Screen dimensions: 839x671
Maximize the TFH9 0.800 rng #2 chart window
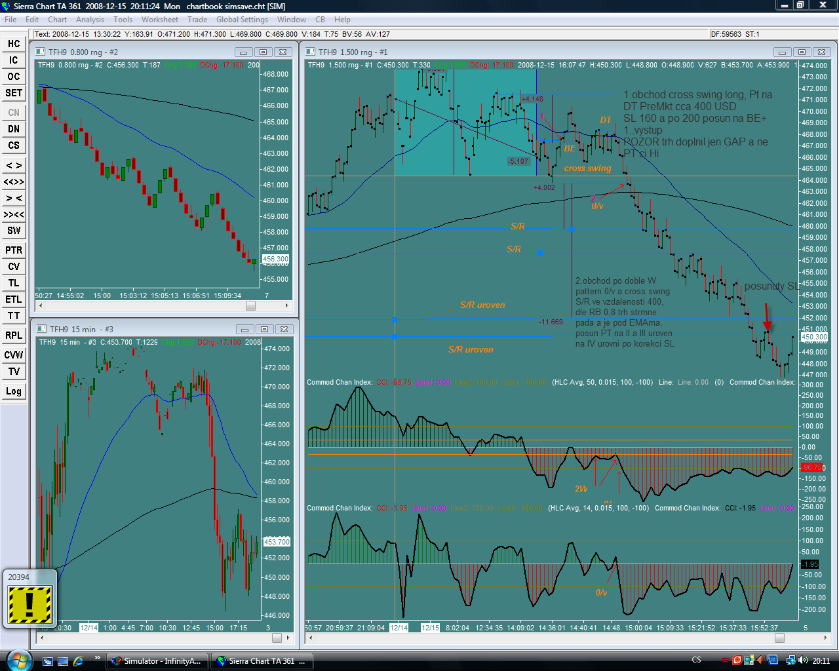263,52
